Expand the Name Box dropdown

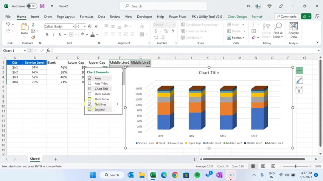pos(25,51)
